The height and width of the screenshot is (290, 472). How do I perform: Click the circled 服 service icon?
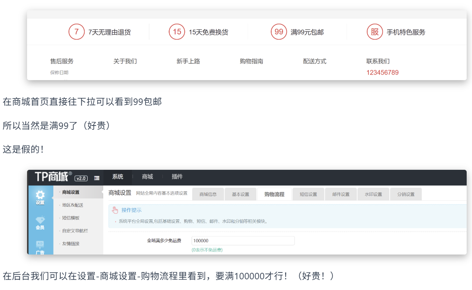coord(374,32)
